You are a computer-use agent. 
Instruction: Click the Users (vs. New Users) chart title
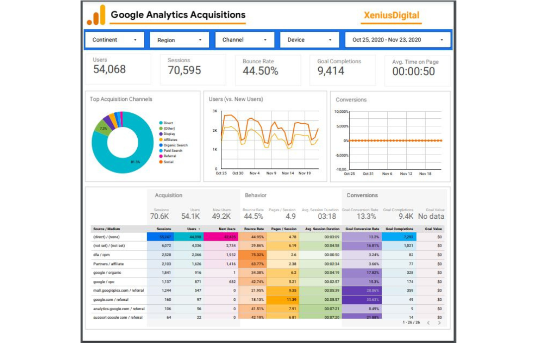236,99
